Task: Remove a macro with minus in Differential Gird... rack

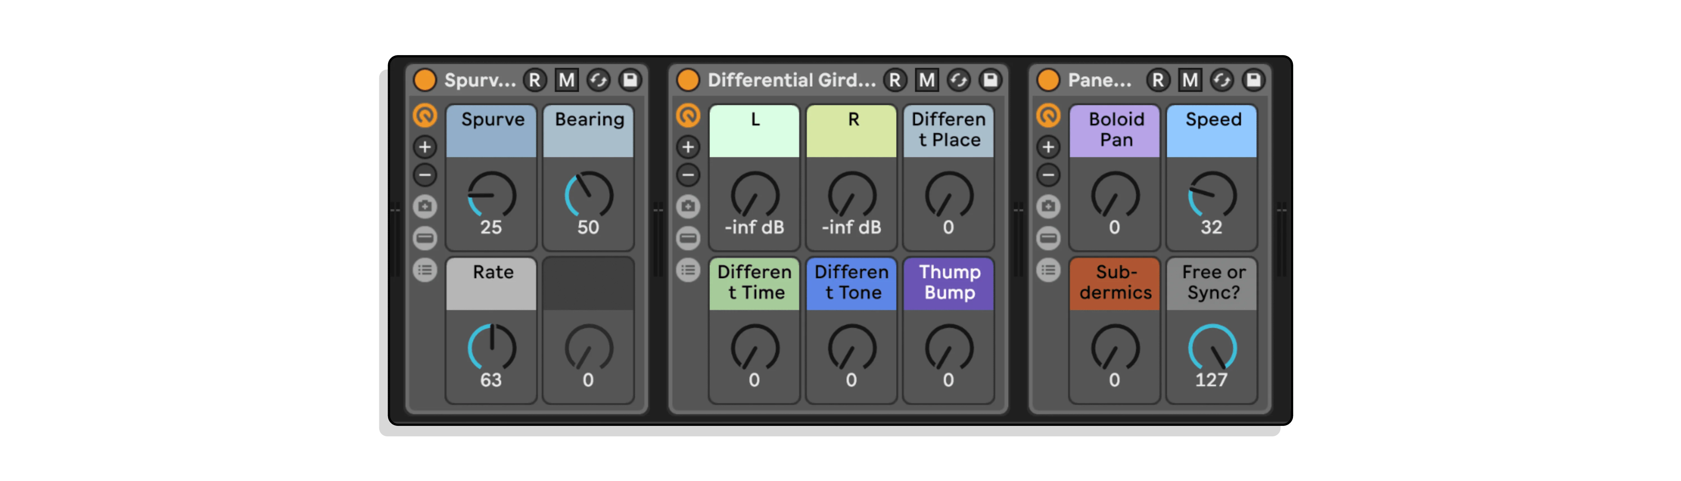Action: click(688, 175)
